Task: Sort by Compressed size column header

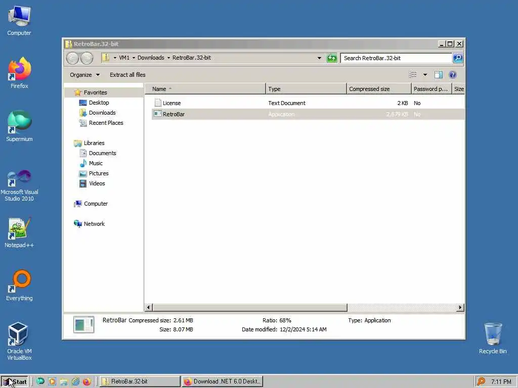Action: (x=379, y=89)
